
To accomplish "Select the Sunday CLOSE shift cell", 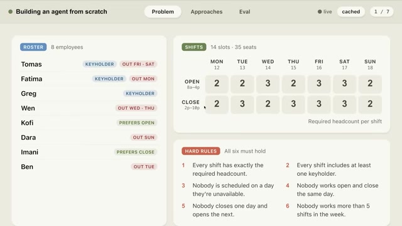I will (370, 105).
